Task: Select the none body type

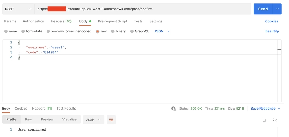Action: coord(10,31)
